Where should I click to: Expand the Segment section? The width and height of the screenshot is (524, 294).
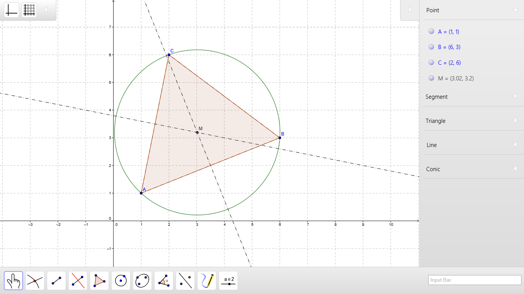[515, 96]
